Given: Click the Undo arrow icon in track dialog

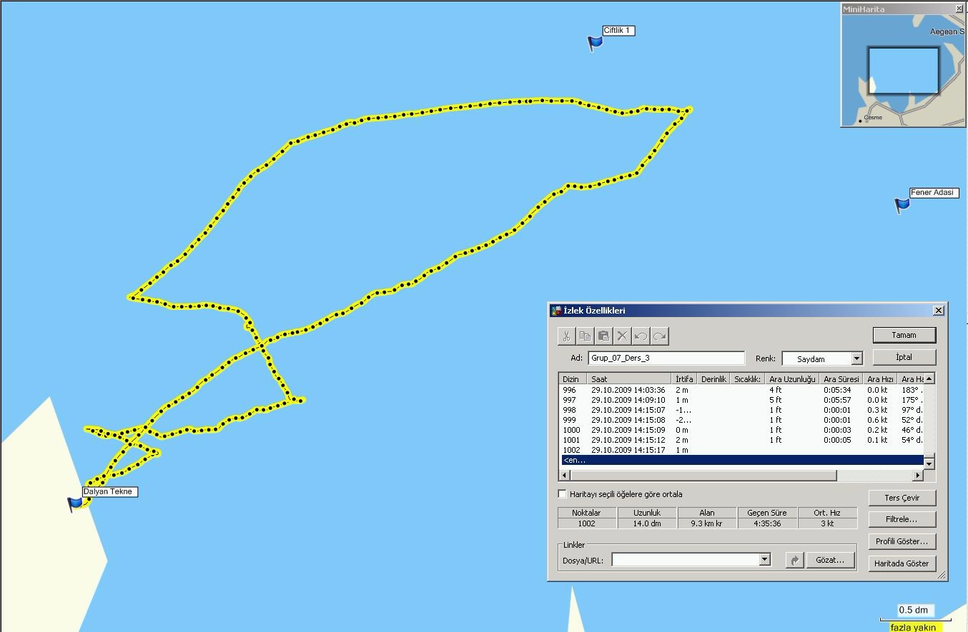Looking at the screenshot, I should (641, 336).
